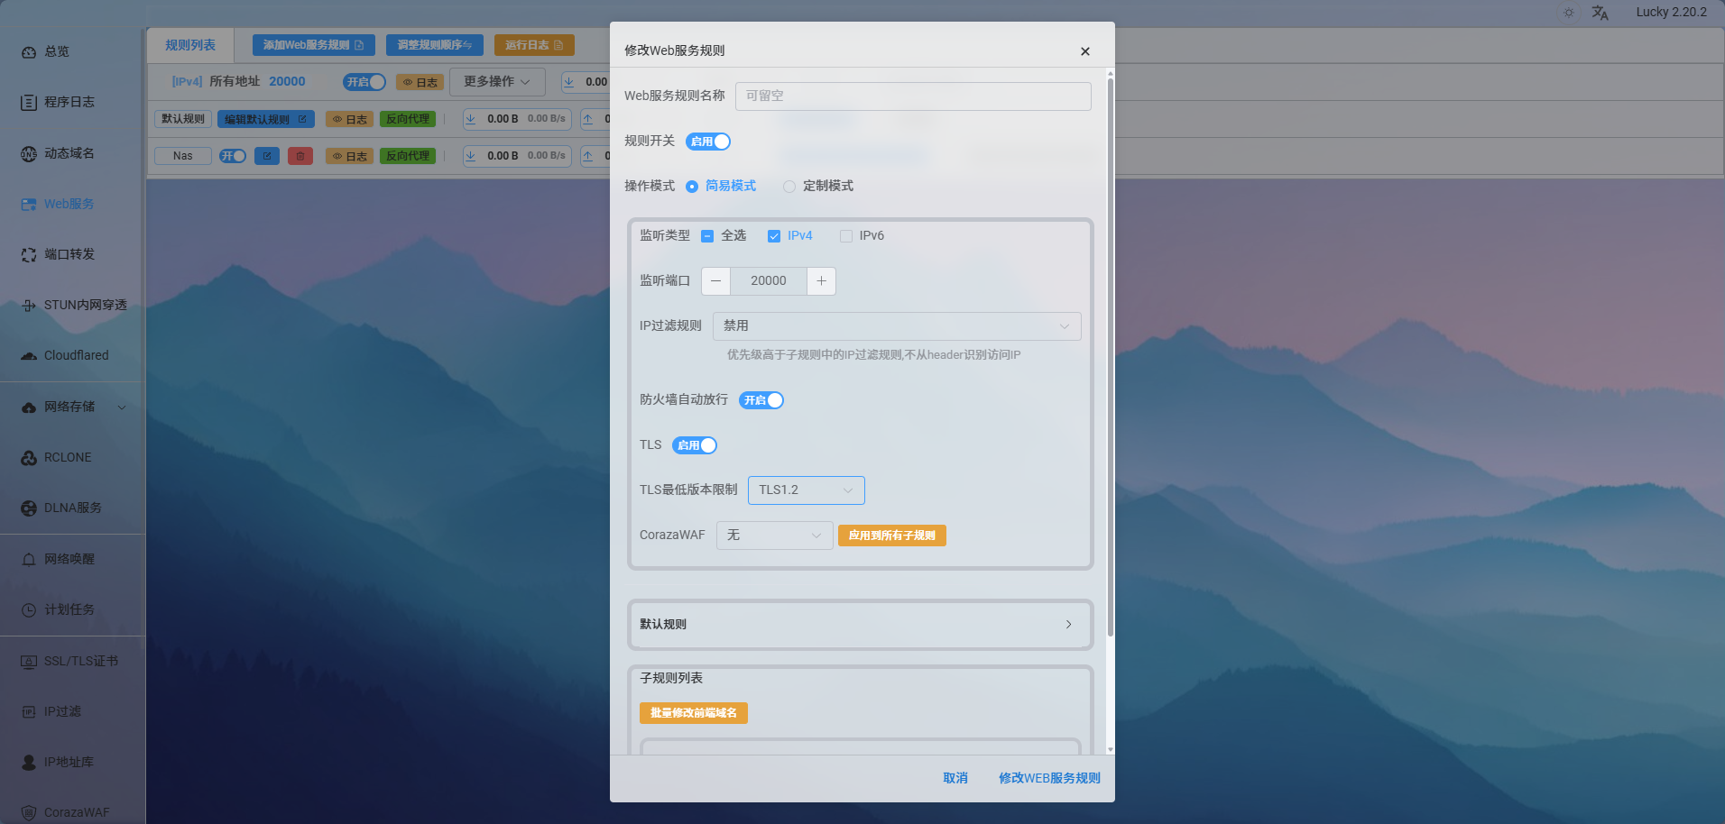Select 定制模式 radio option
1725x824 pixels.
pyautogui.click(x=789, y=187)
